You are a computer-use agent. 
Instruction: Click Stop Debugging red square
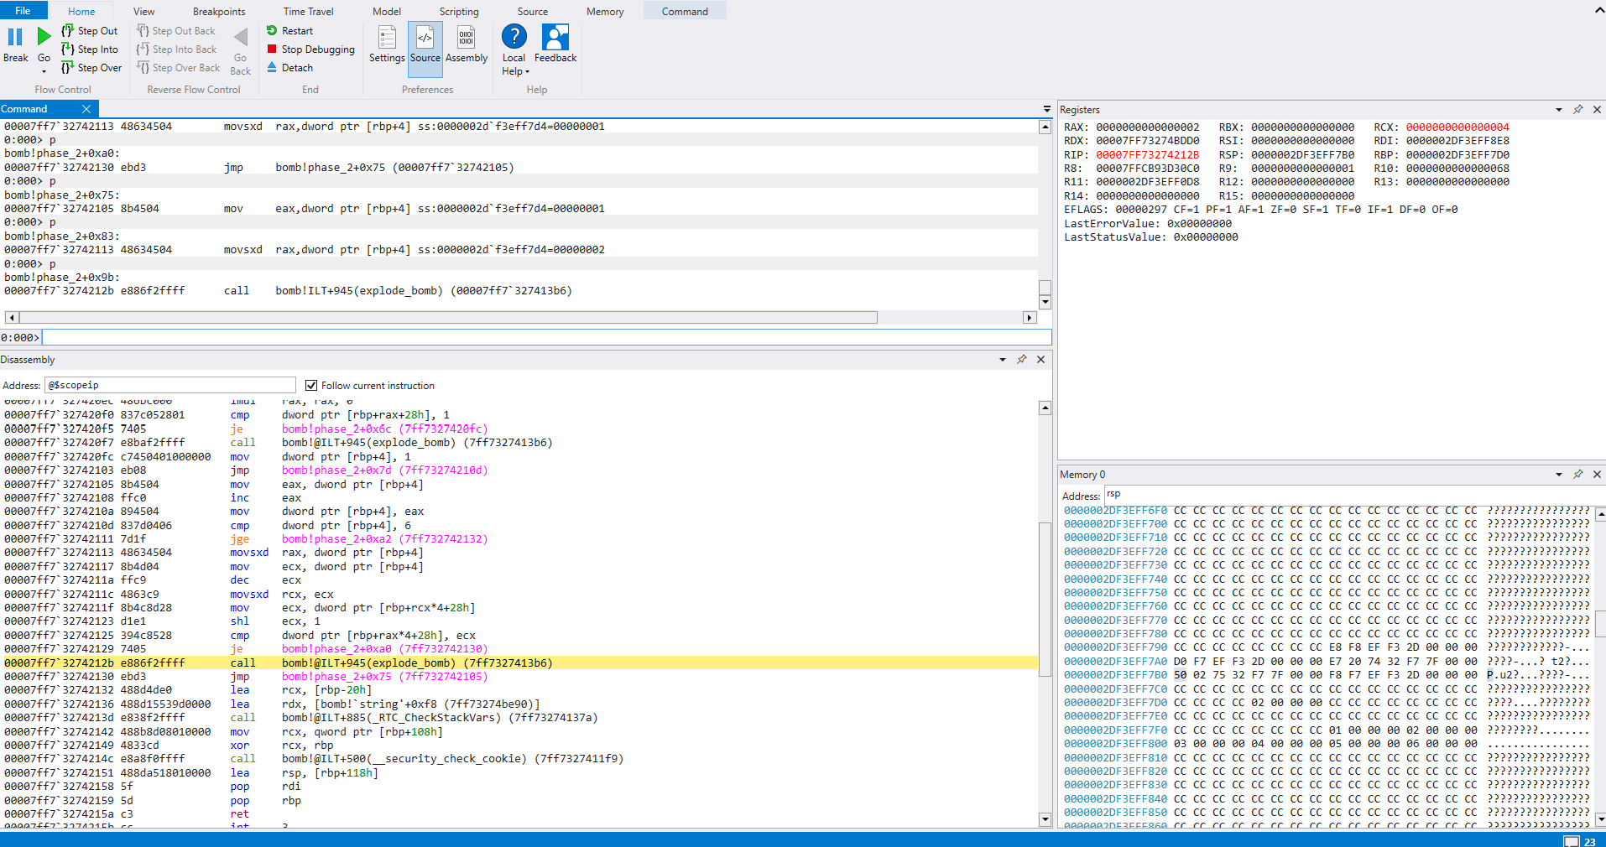point(272,49)
